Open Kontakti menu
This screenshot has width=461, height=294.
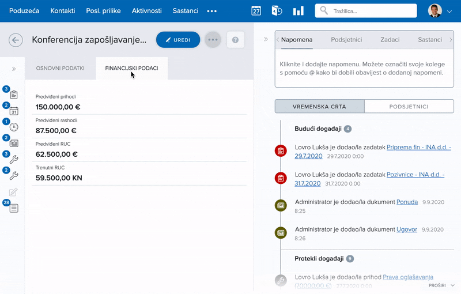point(63,11)
